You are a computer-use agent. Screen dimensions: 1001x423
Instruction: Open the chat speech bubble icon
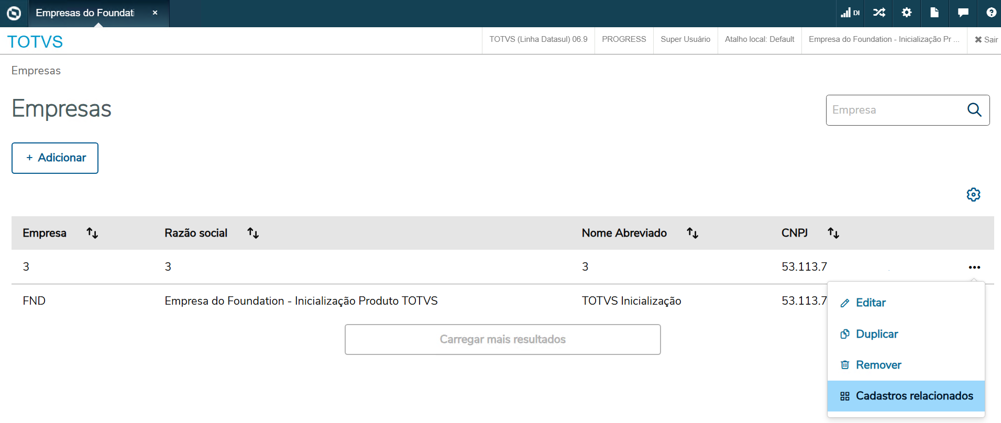pyautogui.click(x=963, y=13)
